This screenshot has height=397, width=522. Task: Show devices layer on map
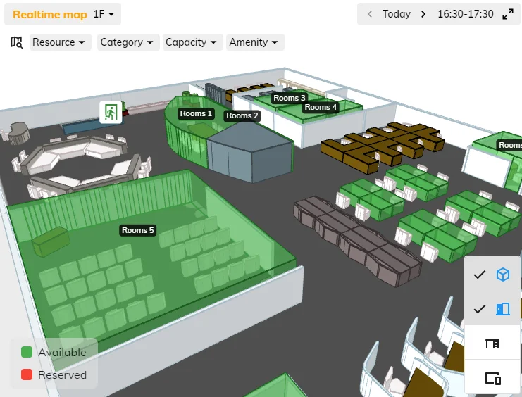pyautogui.click(x=492, y=378)
